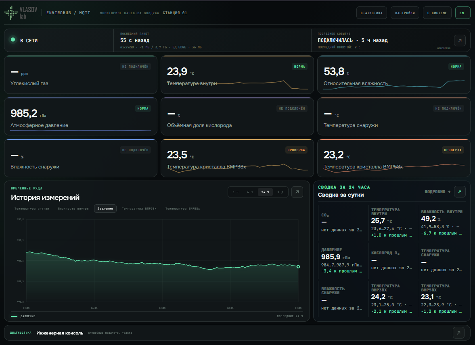The width and height of the screenshot is (475, 345).
Task: Click the ПРОВЕРКА badge on BMP58x card
Action: coord(452,150)
